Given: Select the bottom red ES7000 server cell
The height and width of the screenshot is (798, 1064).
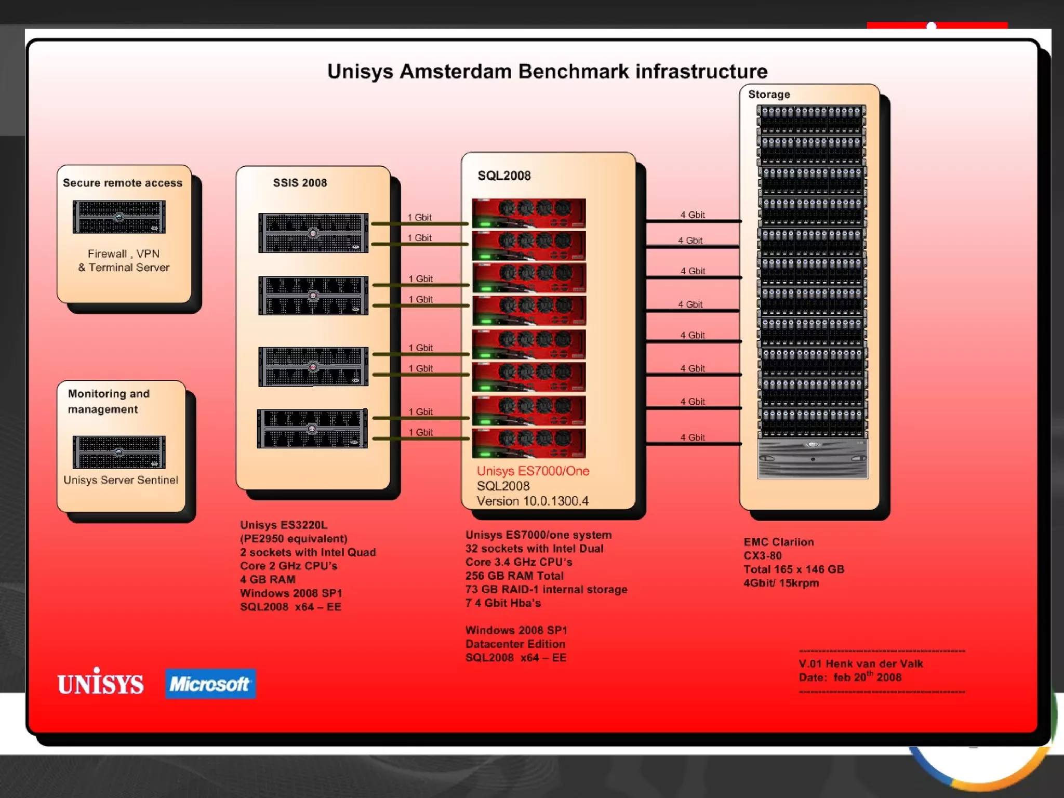Looking at the screenshot, I should click(x=528, y=443).
